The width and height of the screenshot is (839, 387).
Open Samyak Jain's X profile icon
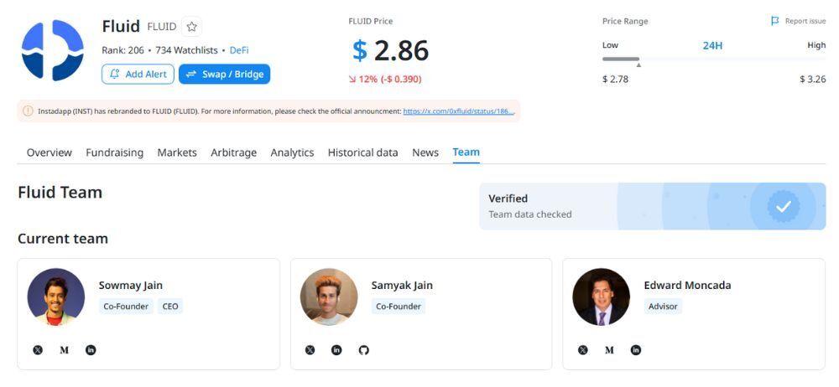[310, 350]
